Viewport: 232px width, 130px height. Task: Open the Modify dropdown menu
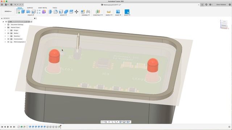[63, 15]
